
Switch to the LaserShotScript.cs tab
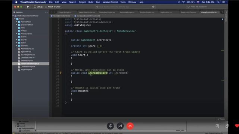coord(87,12)
